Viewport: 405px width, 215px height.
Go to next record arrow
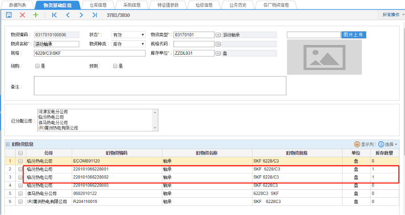point(81,15)
